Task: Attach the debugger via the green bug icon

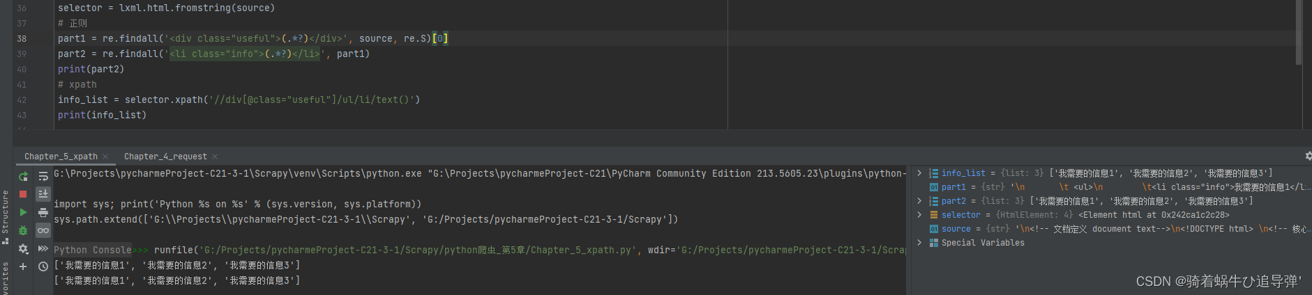Action: coord(23,230)
